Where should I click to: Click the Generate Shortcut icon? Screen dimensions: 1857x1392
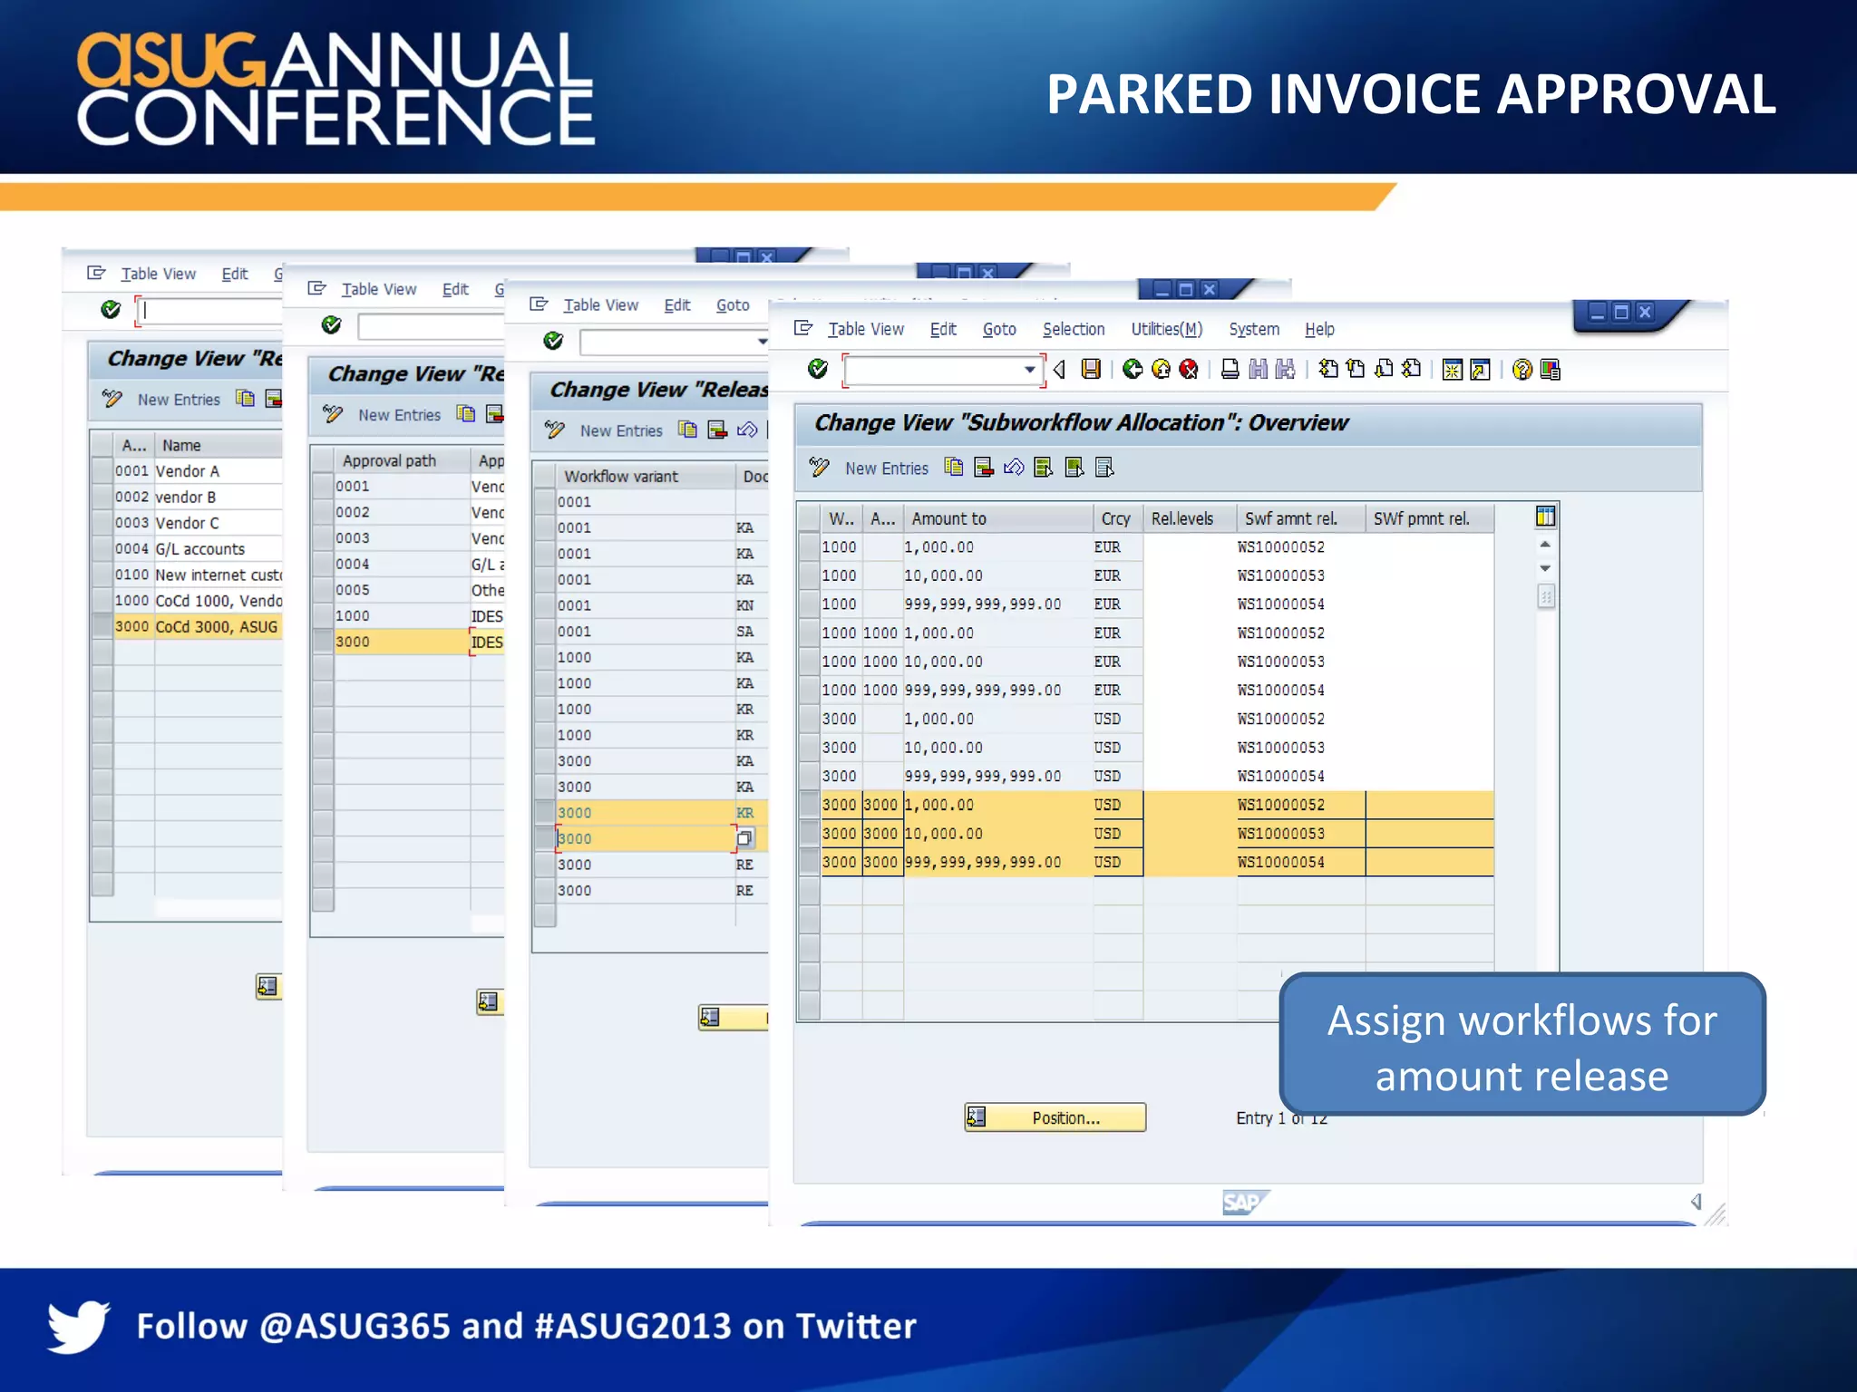pos(1481,370)
